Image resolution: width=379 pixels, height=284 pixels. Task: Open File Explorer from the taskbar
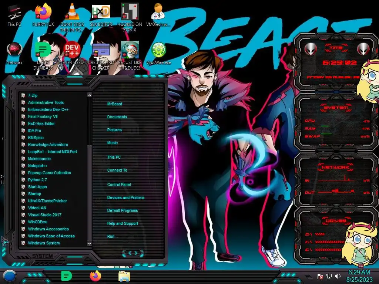(x=124, y=276)
